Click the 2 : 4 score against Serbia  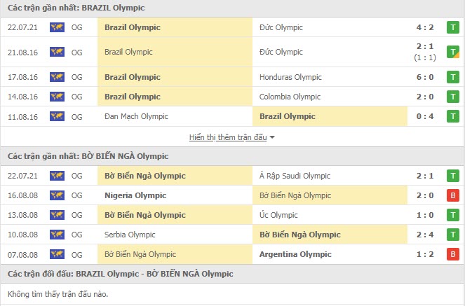pyautogui.click(x=423, y=235)
